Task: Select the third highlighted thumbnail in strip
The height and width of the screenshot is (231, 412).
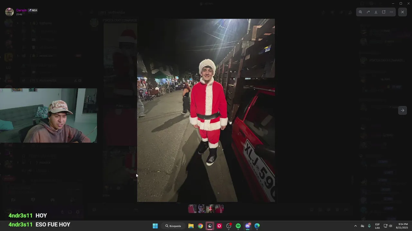Action: tap(210, 209)
